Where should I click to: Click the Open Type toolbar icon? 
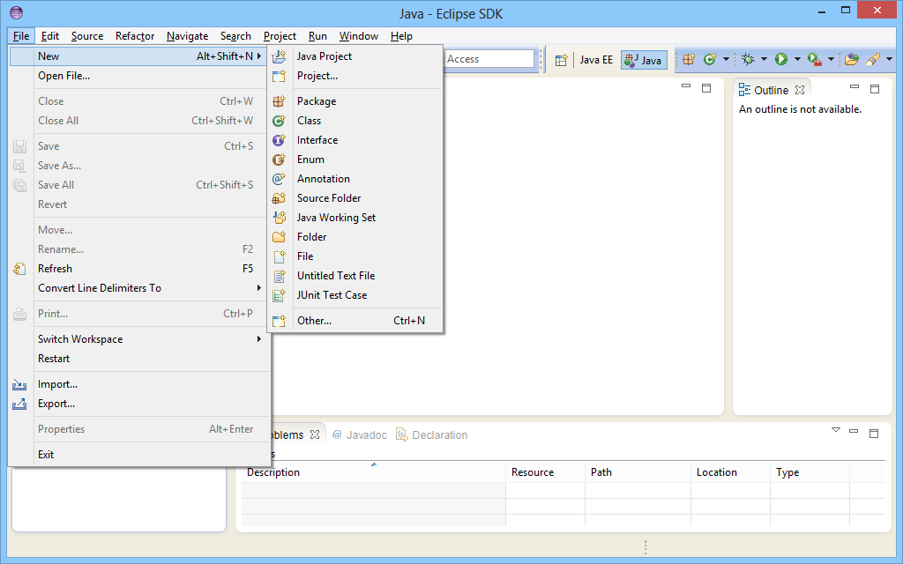(852, 59)
